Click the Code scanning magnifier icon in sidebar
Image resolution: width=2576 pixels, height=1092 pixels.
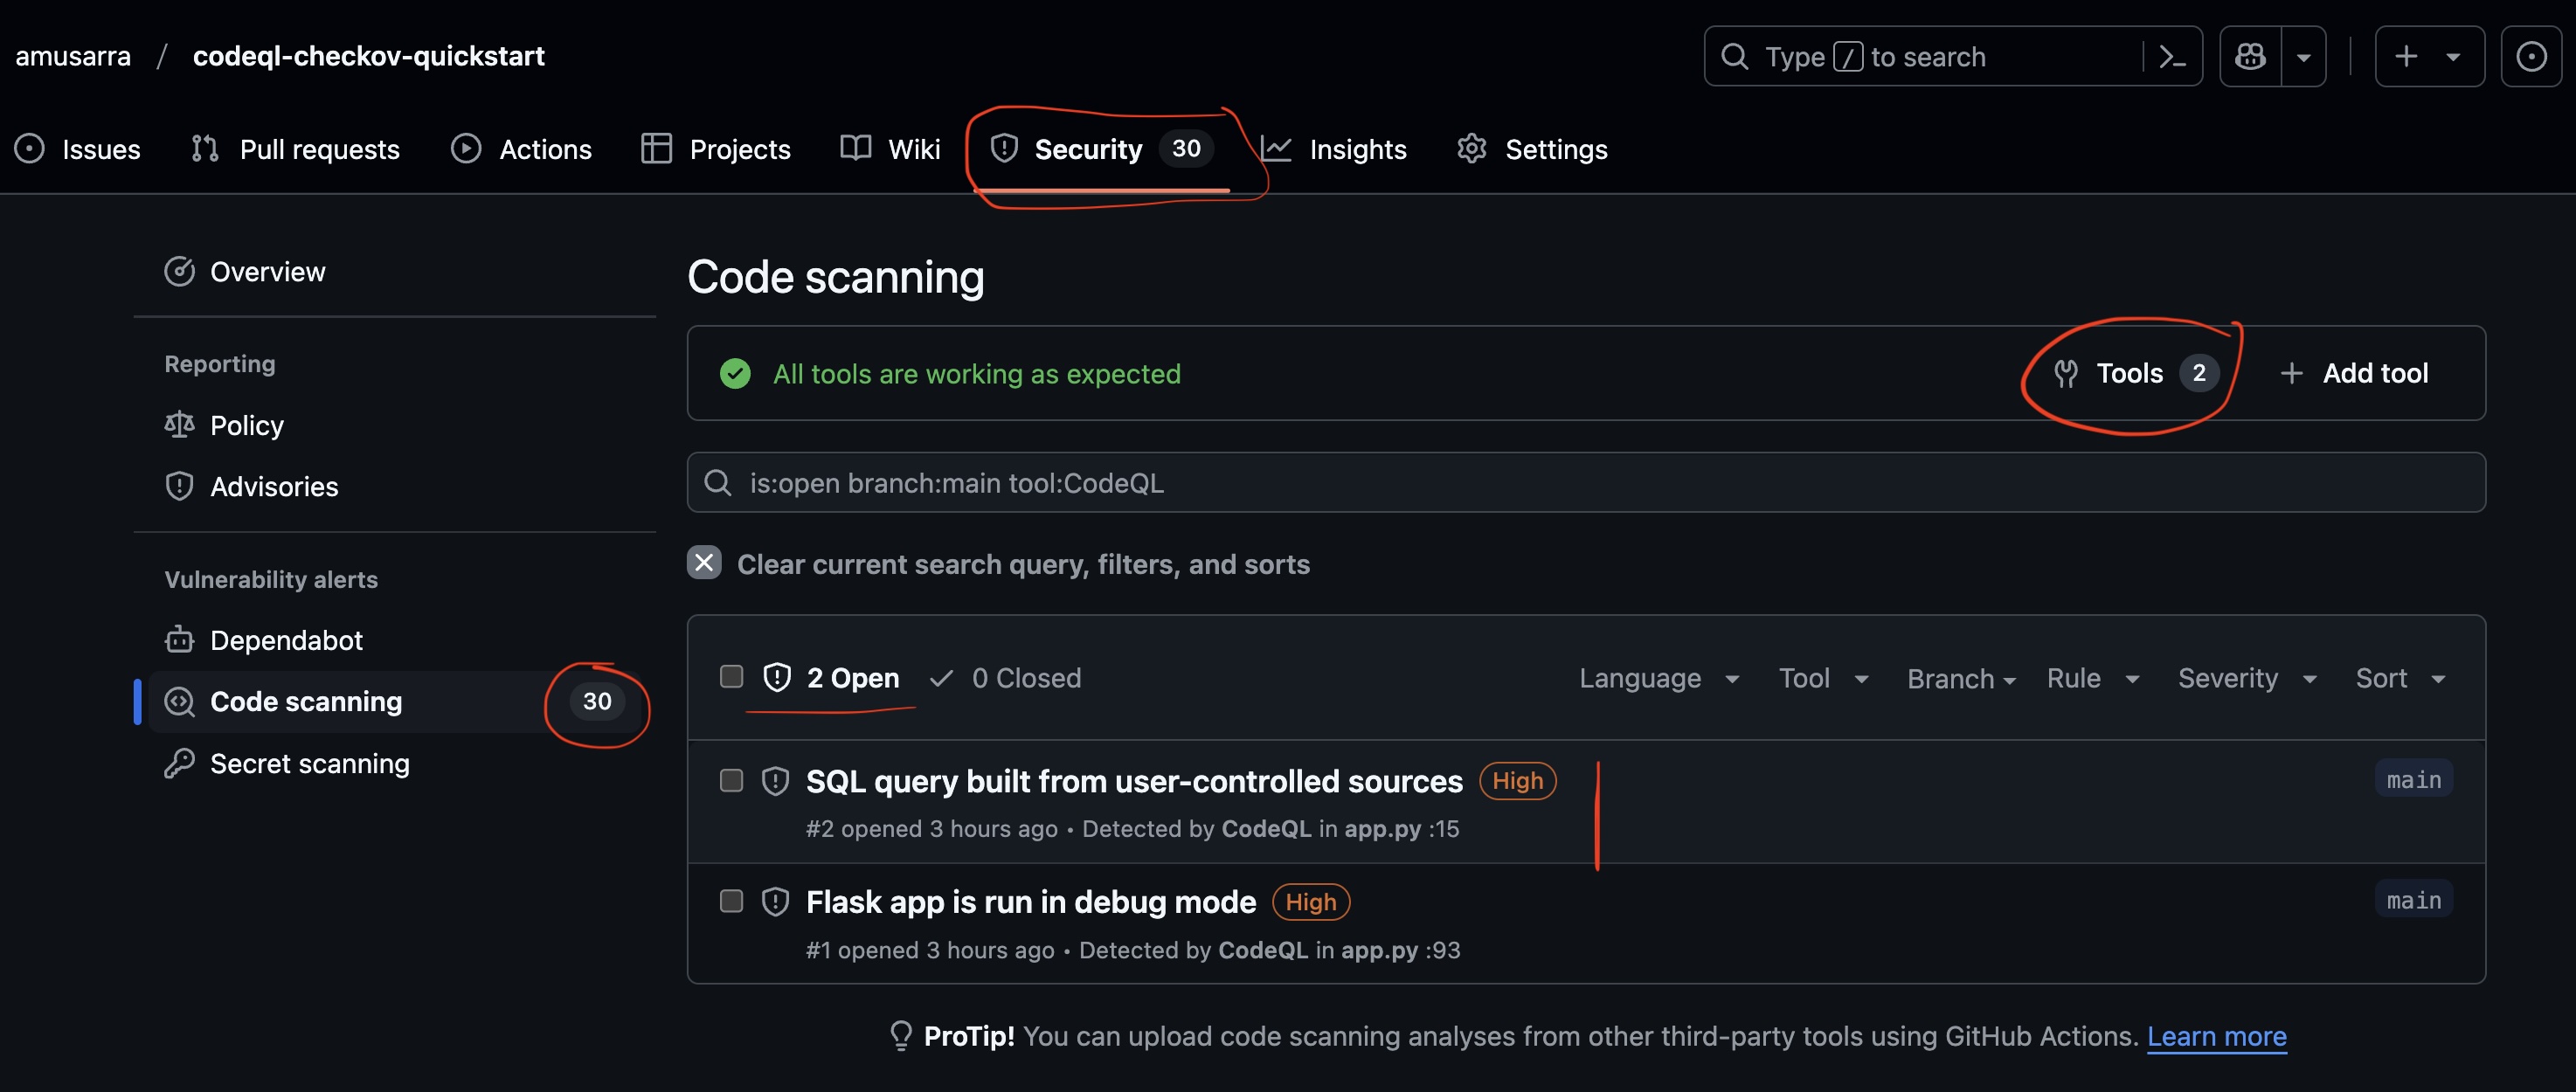pyautogui.click(x=179, y=702)
